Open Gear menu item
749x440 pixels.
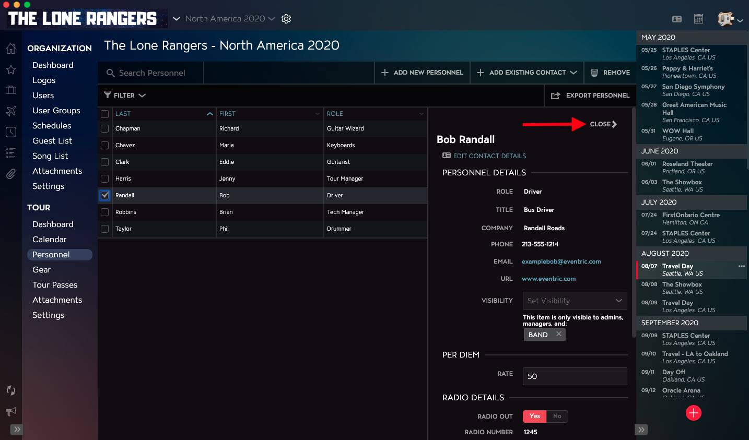(42, 270)
